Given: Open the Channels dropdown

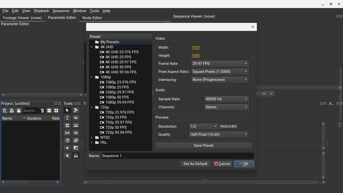Looking at the screenshot, I should pyautogui.click(x=226, y=107).
